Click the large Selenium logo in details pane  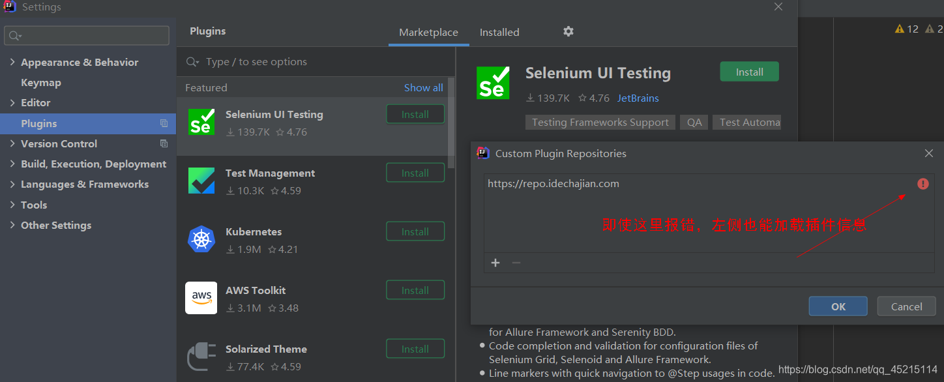[x=493, y=82]
